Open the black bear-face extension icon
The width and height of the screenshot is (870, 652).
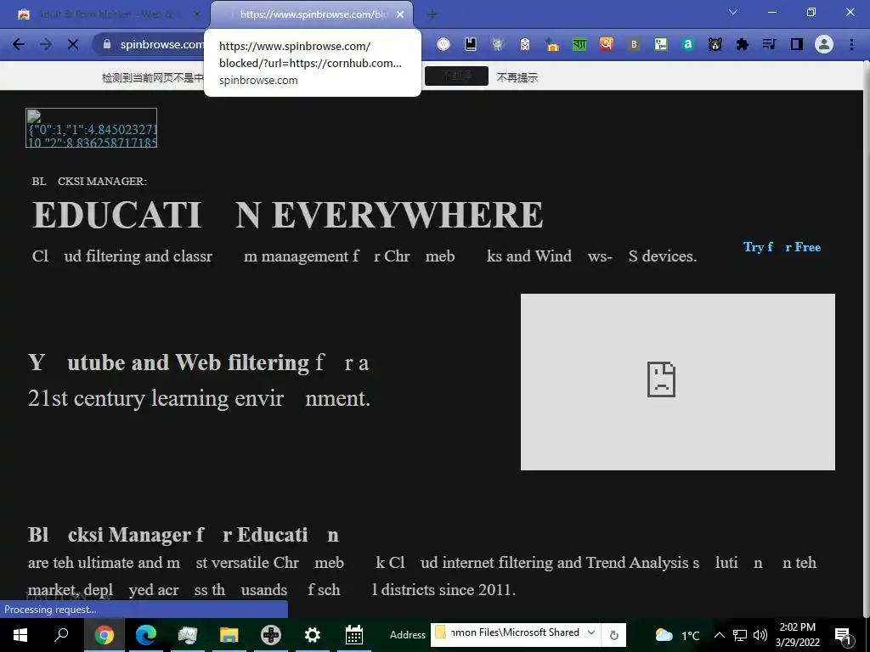click(x=715, y=44)
